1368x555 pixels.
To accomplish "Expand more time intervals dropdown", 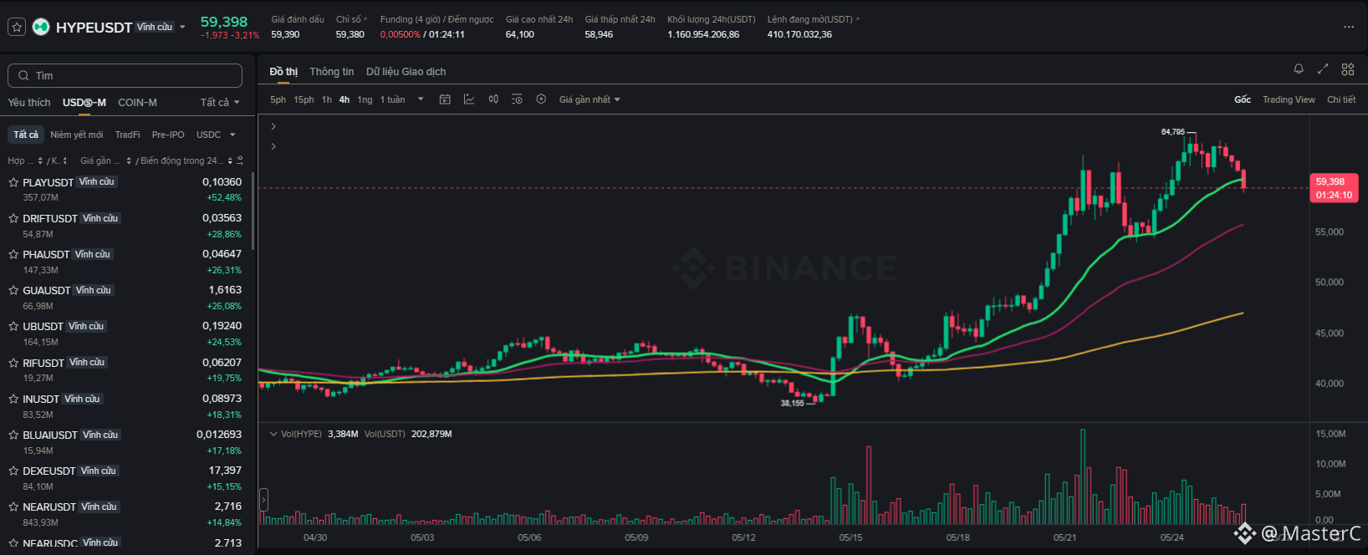I will pyautogui.click(x=421, y=99).
